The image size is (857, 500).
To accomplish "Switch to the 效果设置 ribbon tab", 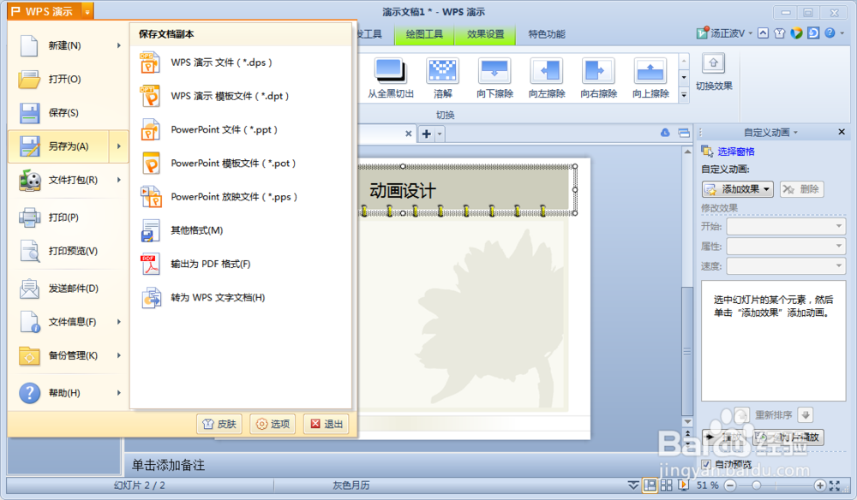I will (x=485, y=34).
